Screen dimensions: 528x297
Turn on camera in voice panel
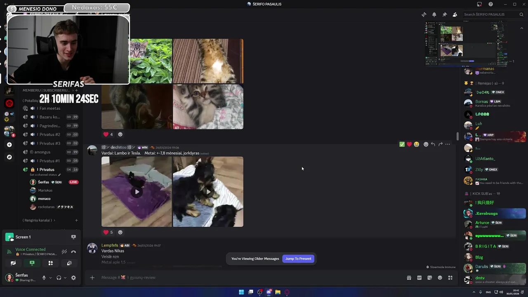[x=13, y=263]
